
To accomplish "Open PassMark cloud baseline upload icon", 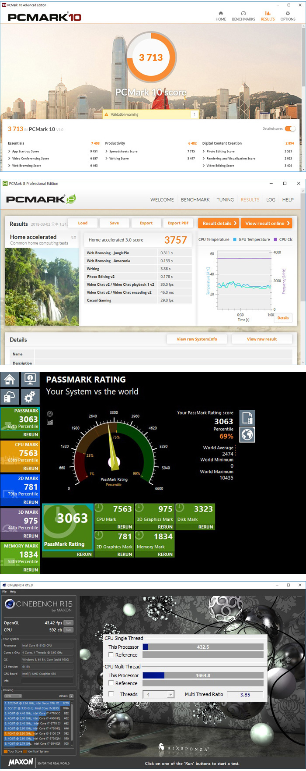I will tap(10, 397).
